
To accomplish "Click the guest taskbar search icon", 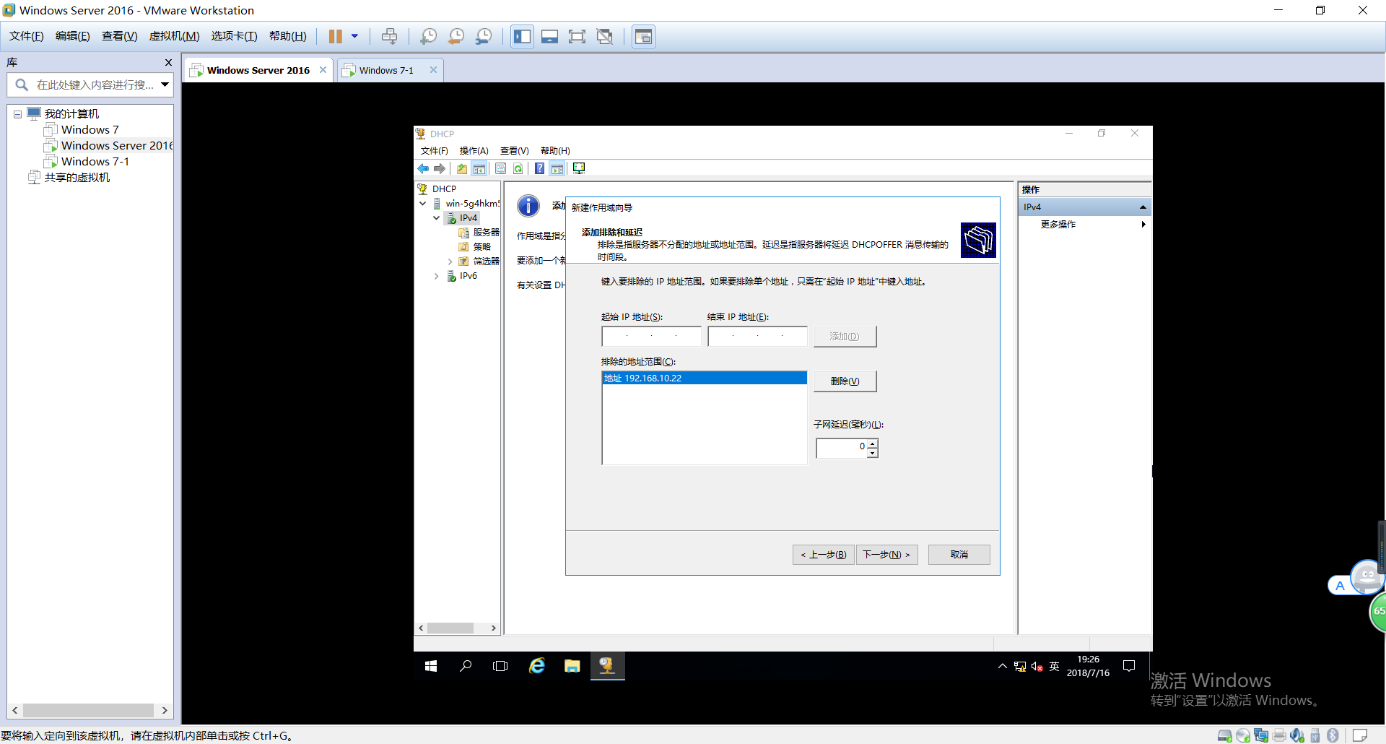I will click(466, 666).
